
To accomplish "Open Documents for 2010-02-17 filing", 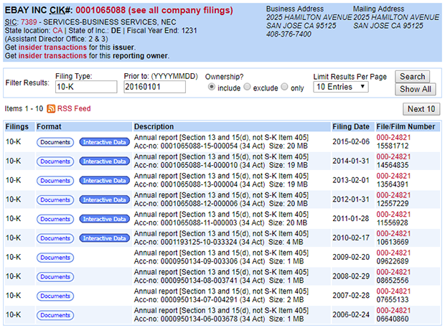I will click(x=55, y=238).
